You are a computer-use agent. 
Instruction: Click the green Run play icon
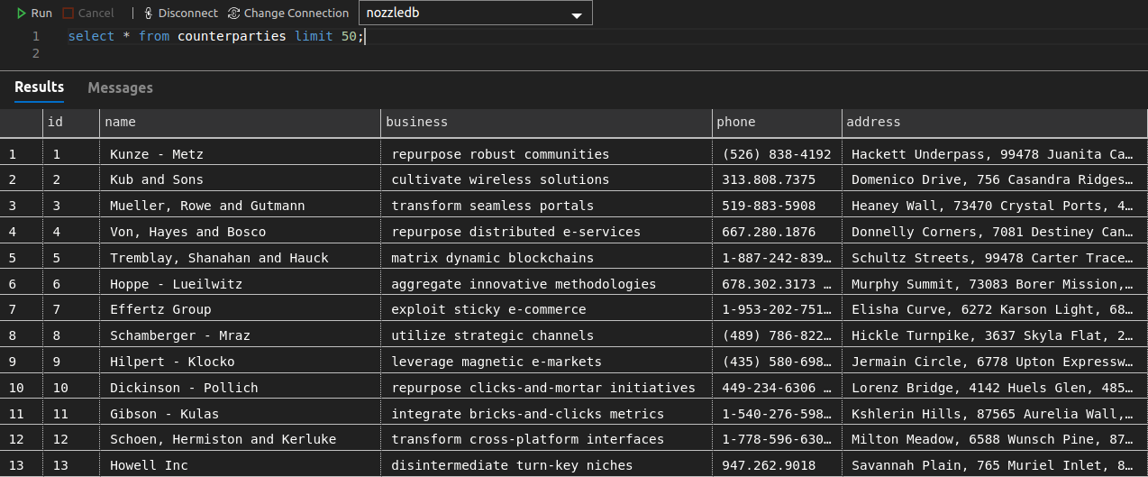22,14
